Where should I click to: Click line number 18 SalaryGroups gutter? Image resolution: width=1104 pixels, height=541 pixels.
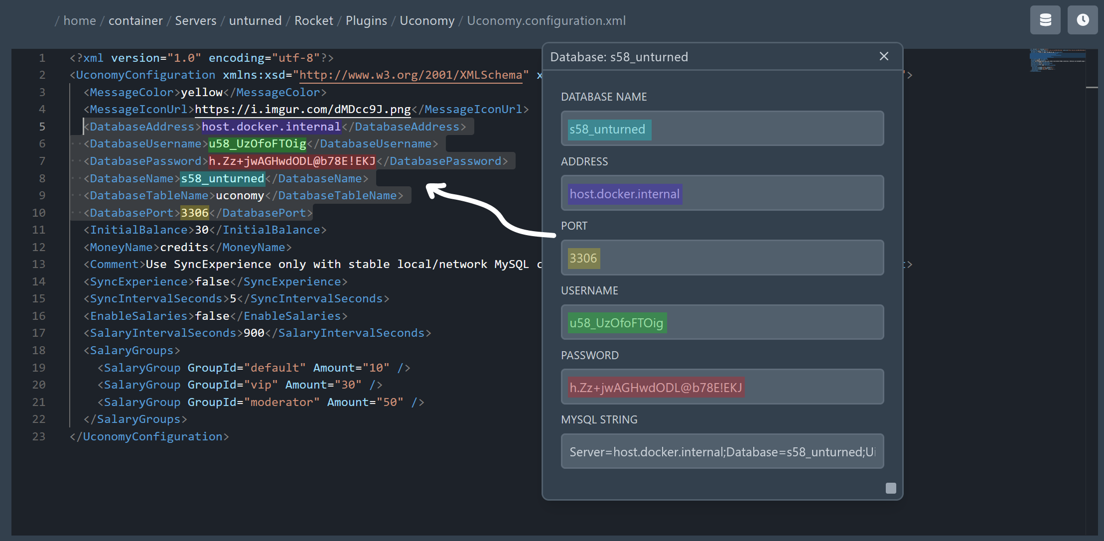[x=39, y=350]
